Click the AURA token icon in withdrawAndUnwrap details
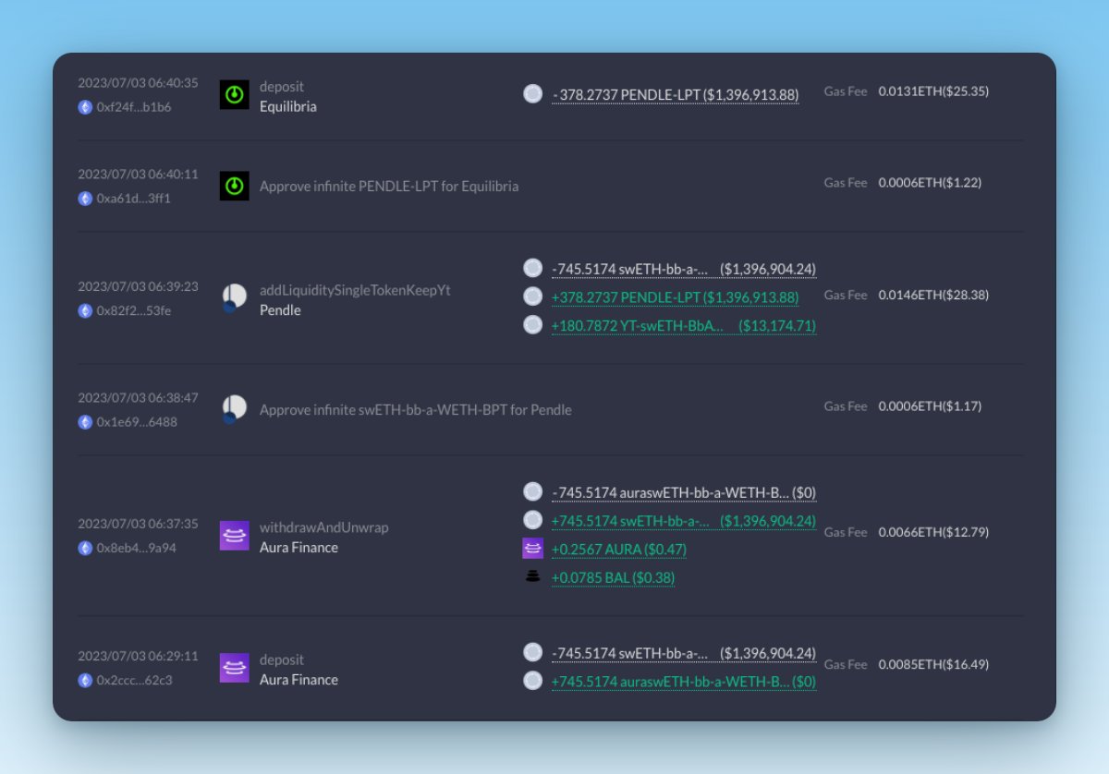 pyautogui.click(x=532, y=549)
